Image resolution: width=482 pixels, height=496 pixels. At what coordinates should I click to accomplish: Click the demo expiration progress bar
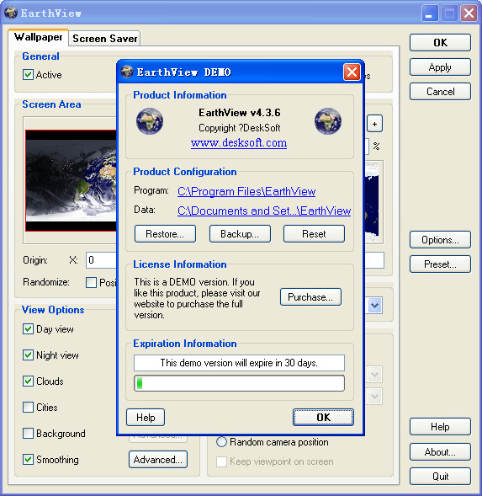[x=239, y=383]
